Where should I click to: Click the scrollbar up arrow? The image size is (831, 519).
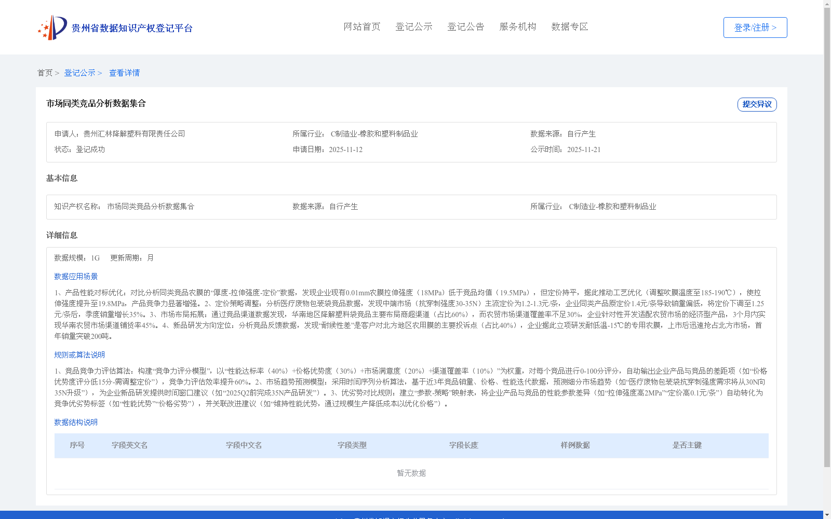point(827,4)
